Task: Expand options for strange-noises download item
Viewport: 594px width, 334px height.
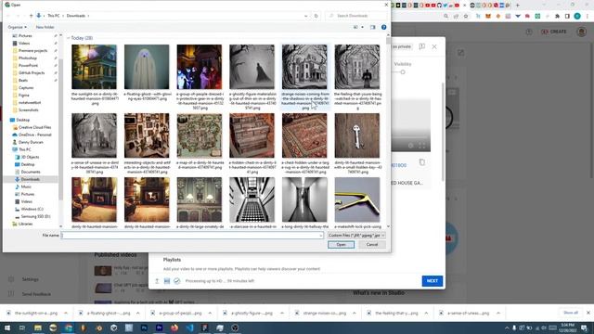Action: (355, 314)
